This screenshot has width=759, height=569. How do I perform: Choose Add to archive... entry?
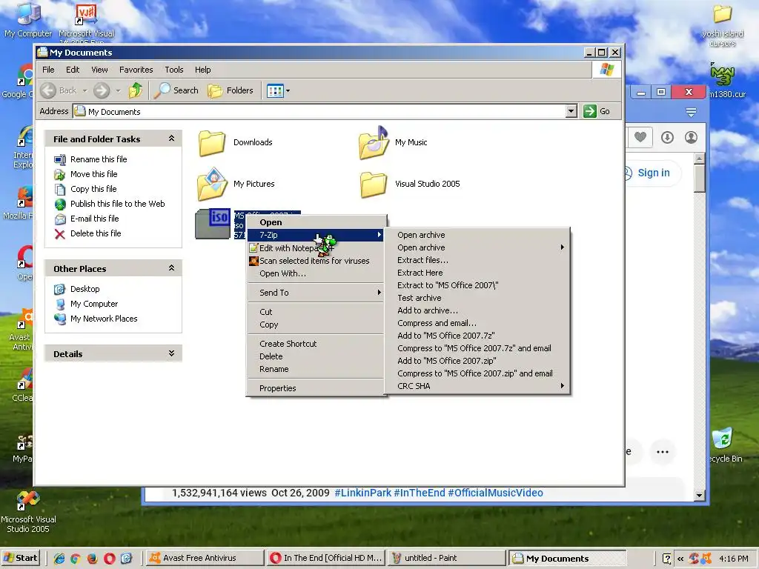click(477, 310)
